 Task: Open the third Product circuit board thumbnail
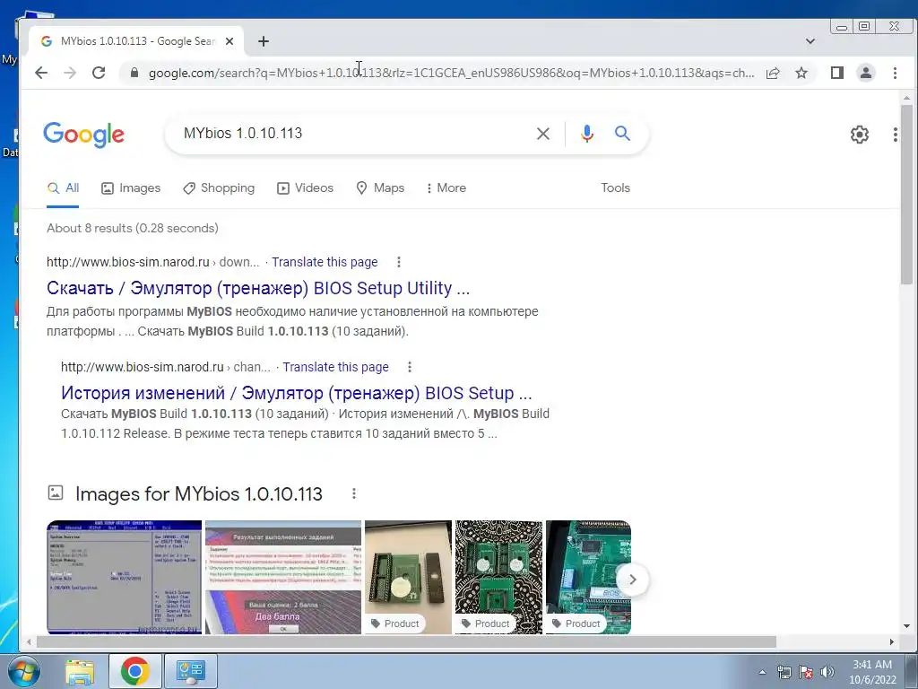click(588, 577)
